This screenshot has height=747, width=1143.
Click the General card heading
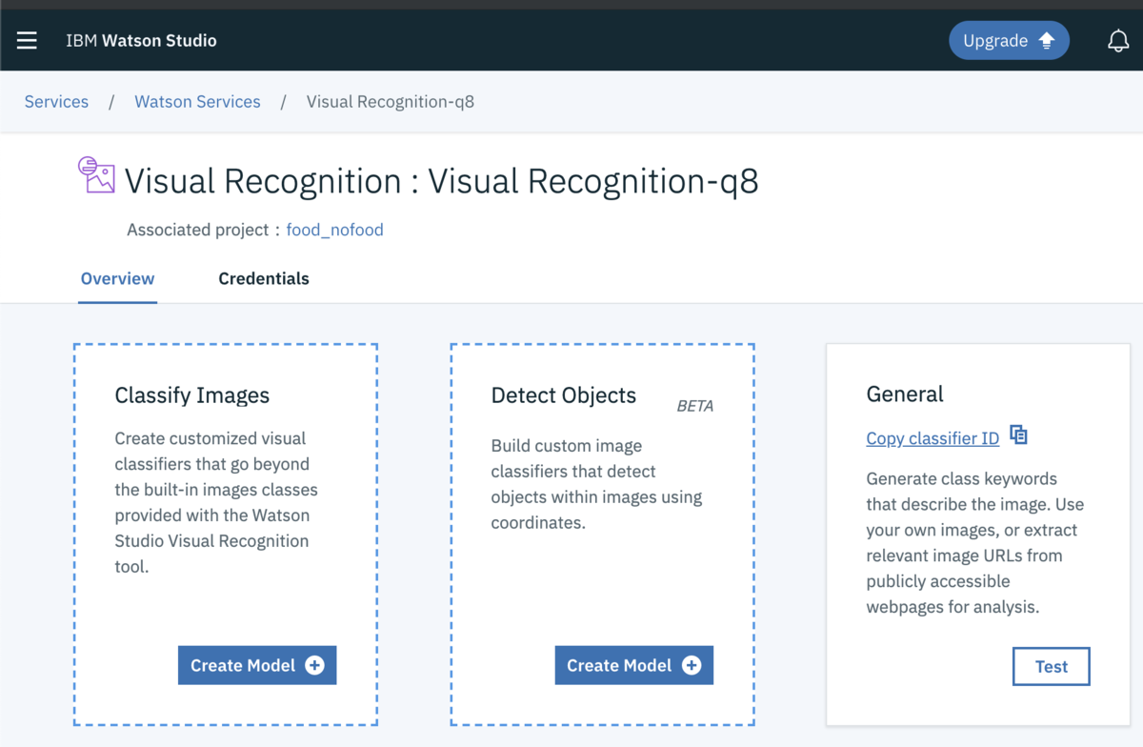coord(905,394)
